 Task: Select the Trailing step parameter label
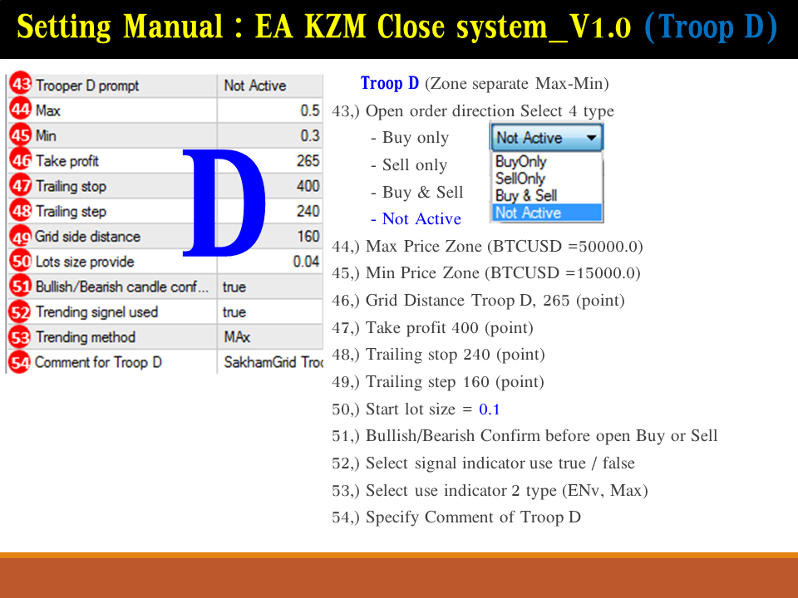(x=71, y=212)
